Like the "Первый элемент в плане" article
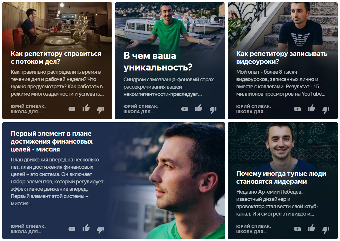The height and width of the screenshot is (241, 340). 86,228
